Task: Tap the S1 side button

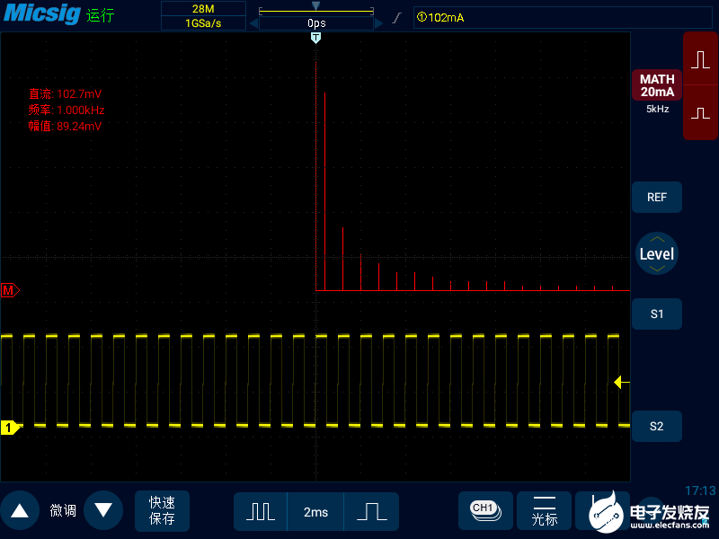Action: [x=657, y=314]
